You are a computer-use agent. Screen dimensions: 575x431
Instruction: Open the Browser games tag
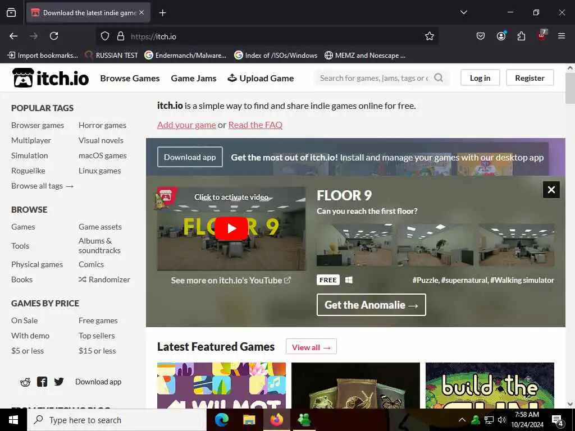[x=38, y=125]
